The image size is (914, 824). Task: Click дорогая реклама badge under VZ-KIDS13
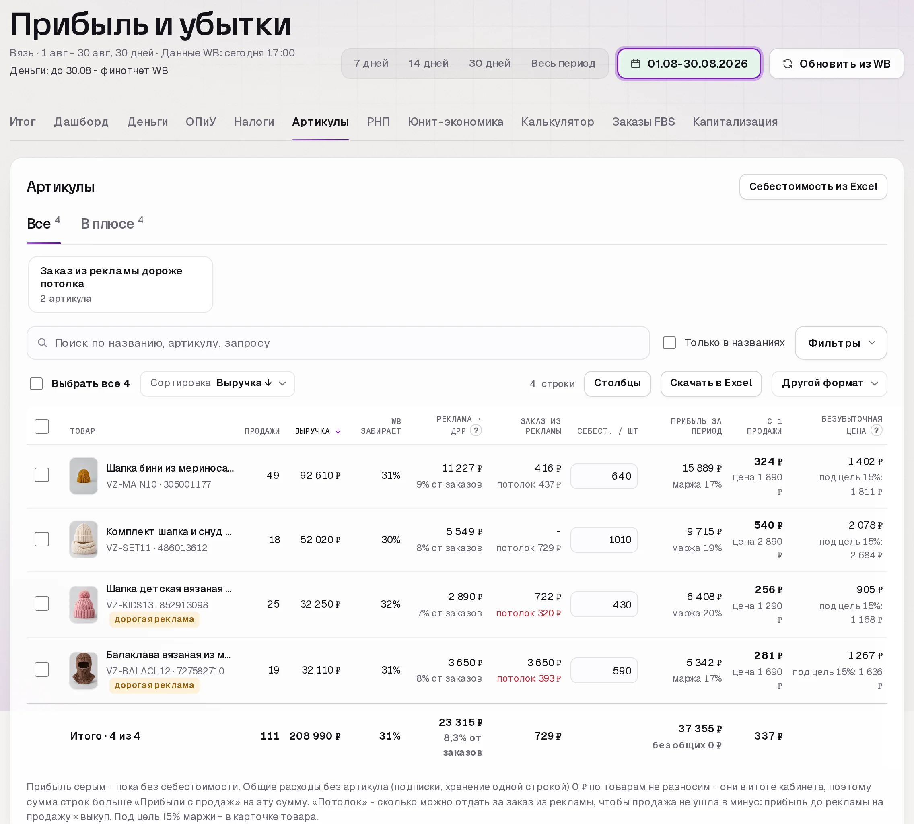[154, 619]
